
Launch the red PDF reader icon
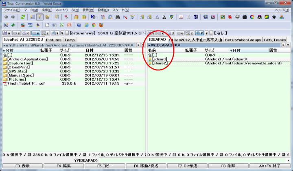[x=181, y=17]
